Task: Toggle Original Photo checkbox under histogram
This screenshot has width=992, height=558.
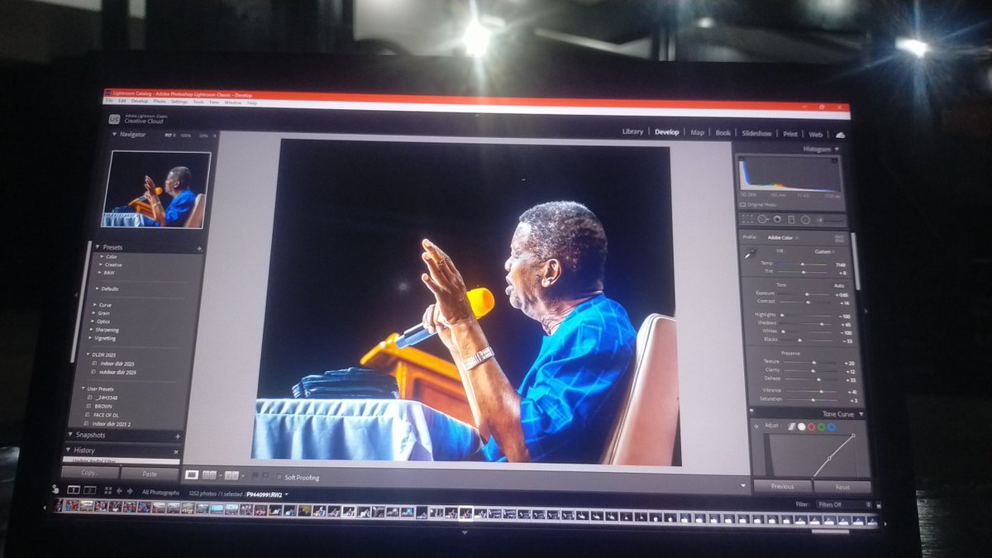Action: point(742,204)
